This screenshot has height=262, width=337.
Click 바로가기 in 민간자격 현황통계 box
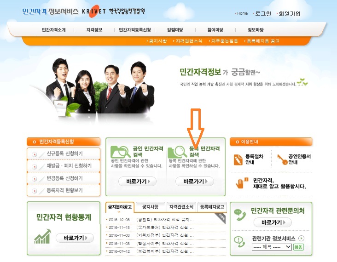pos(75,238)
